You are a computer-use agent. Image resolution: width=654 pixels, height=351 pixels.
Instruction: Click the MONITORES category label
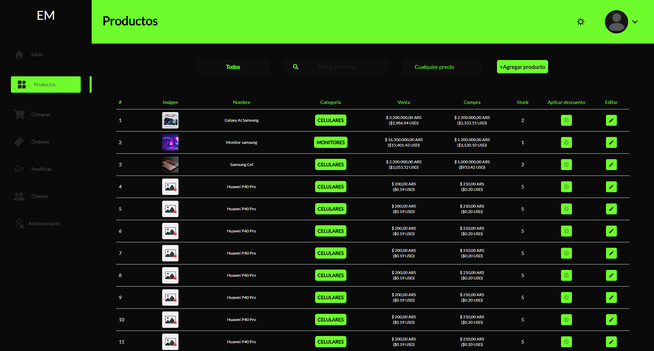(x=330, y=142)
